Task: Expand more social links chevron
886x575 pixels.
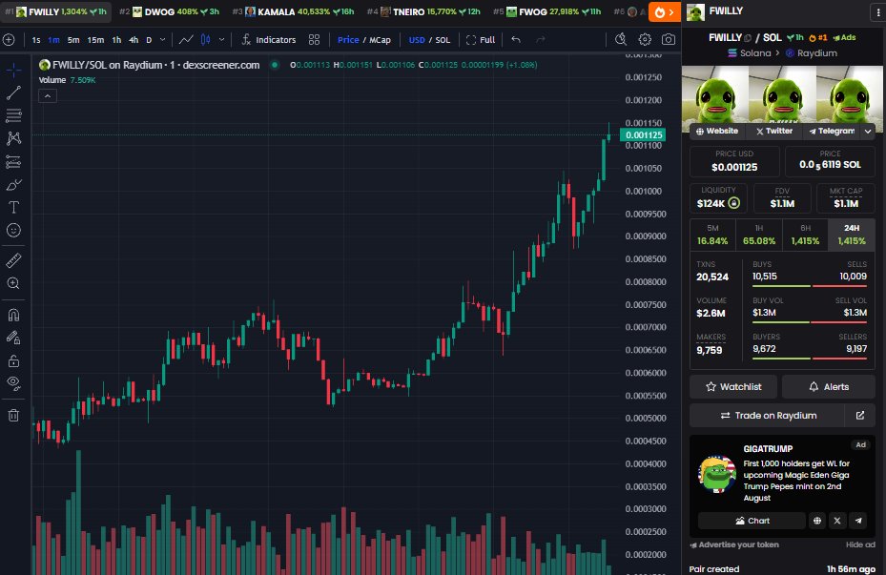Action: point(868,131)
